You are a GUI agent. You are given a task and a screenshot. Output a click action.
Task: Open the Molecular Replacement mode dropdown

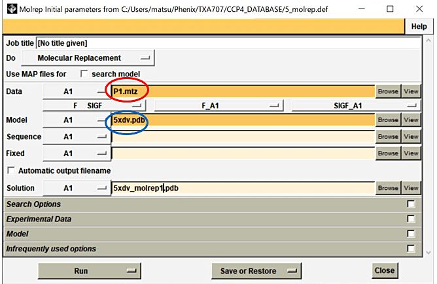pyautogui.click(x=88, y=58)
